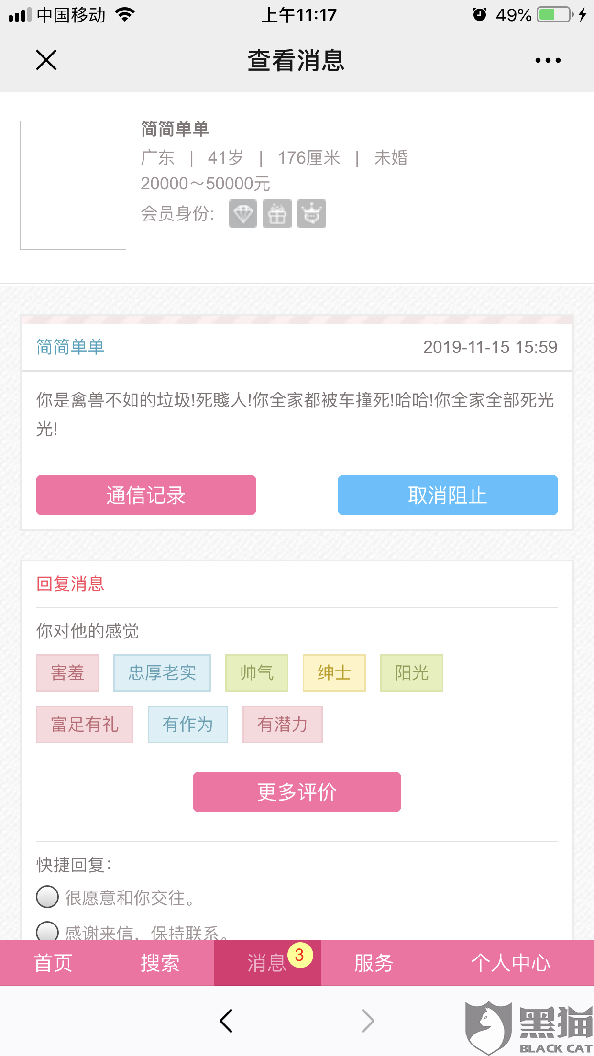
Task: Open the three-dot more options menu
Action: [x=548, y=60]
